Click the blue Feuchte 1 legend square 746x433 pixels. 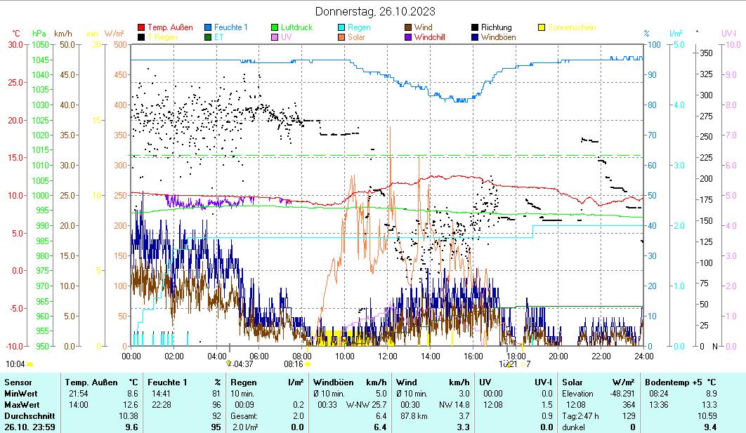(209, 28)
